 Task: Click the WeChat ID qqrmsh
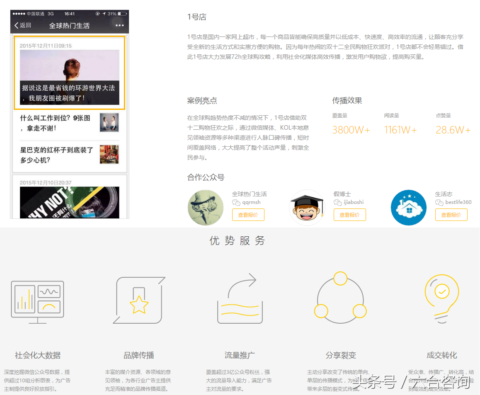point(251,202)
